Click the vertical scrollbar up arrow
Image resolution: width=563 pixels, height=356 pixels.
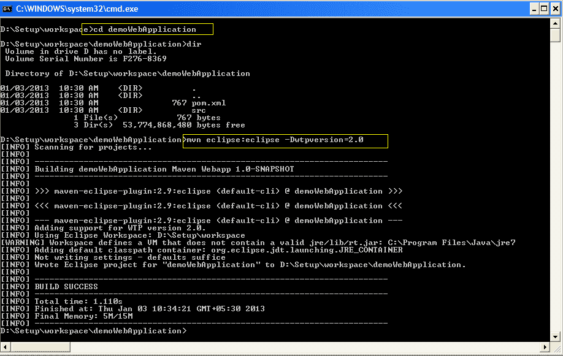tap(555, 24)
